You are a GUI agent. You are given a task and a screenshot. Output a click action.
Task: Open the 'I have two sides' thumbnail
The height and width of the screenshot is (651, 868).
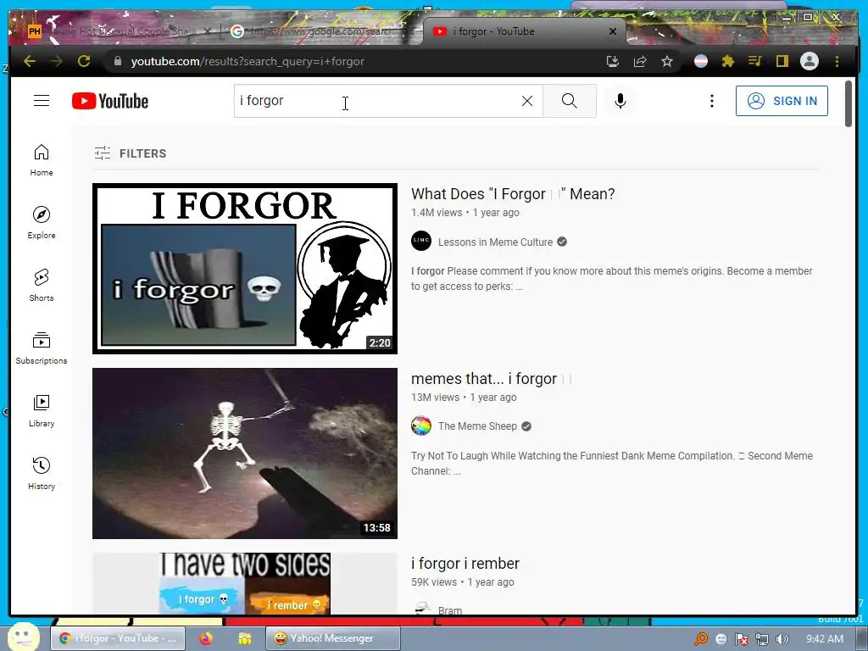coord(245,583)
